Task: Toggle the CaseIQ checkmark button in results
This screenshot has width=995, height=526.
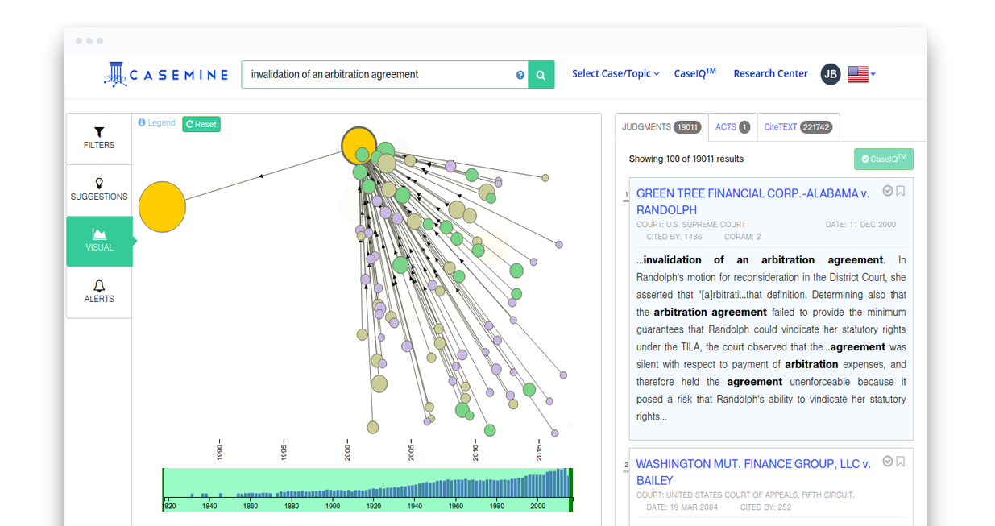Action: (883, 159)
